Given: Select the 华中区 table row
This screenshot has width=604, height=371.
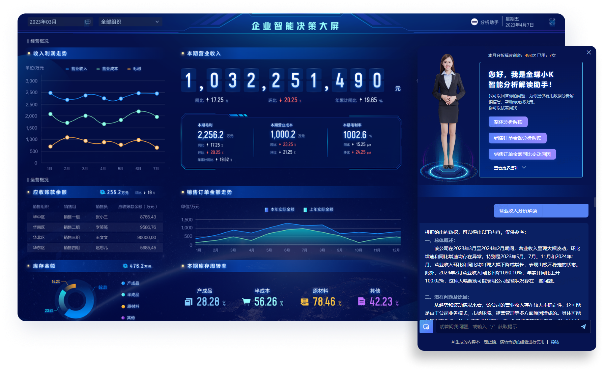Looking at the screenshot, I should coord(94,217).
